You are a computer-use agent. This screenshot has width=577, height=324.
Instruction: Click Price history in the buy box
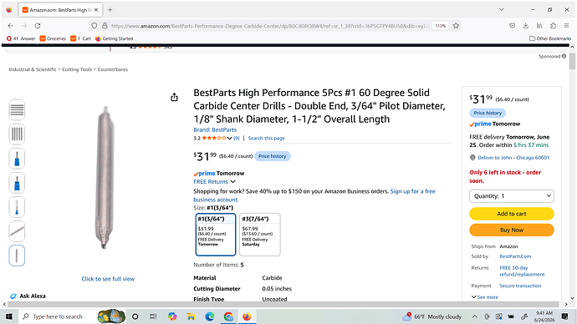pos(488,113)
